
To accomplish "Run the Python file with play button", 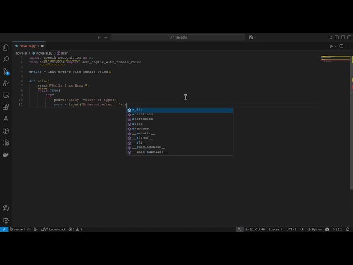I will coord(331,46).
